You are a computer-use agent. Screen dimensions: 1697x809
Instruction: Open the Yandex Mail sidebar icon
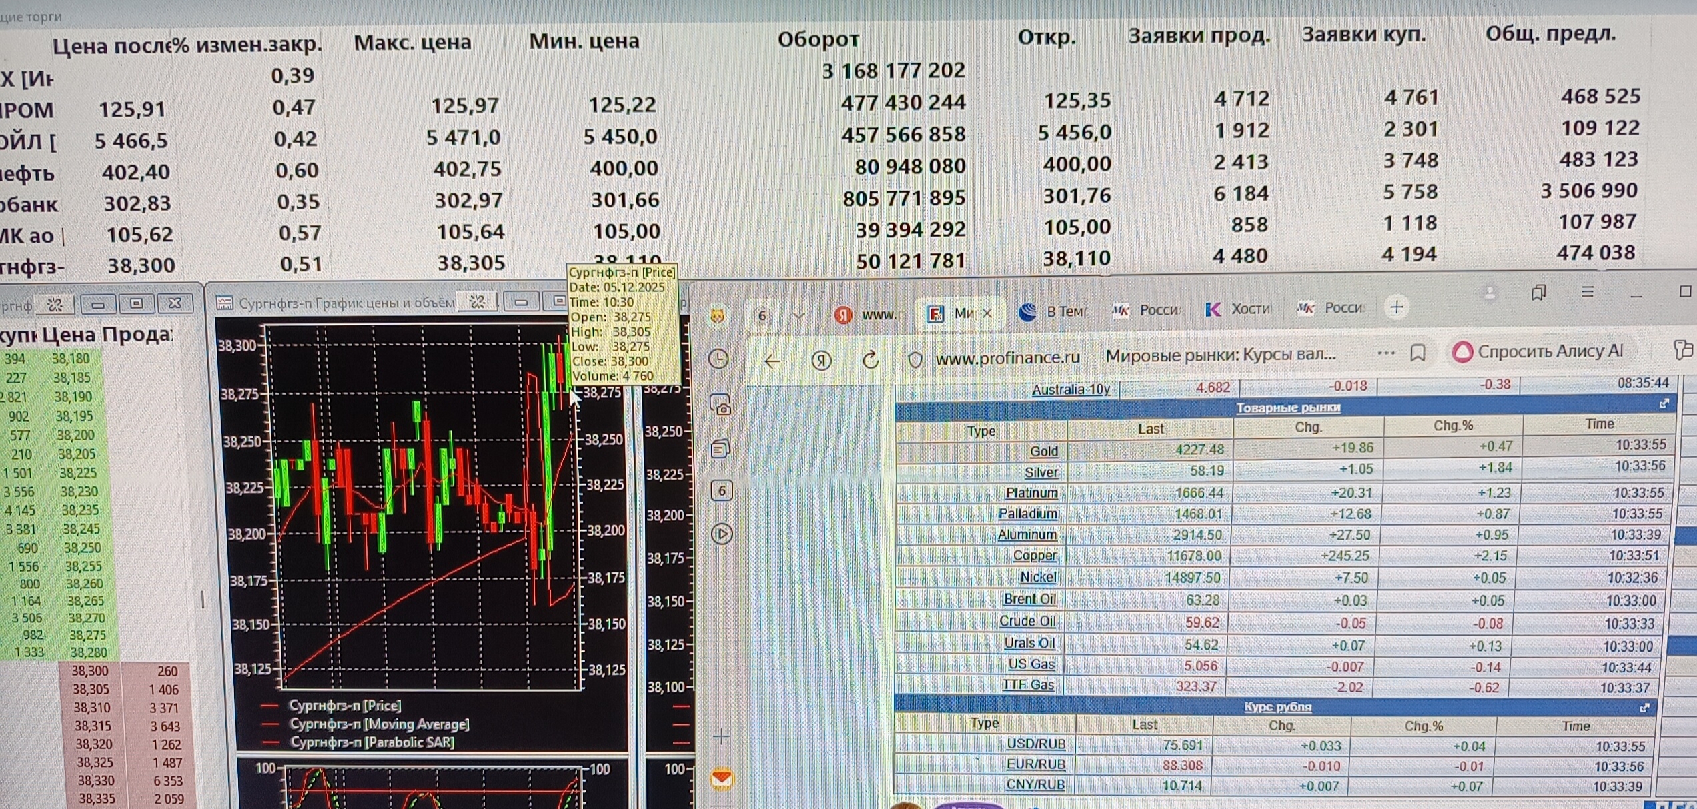722,779
